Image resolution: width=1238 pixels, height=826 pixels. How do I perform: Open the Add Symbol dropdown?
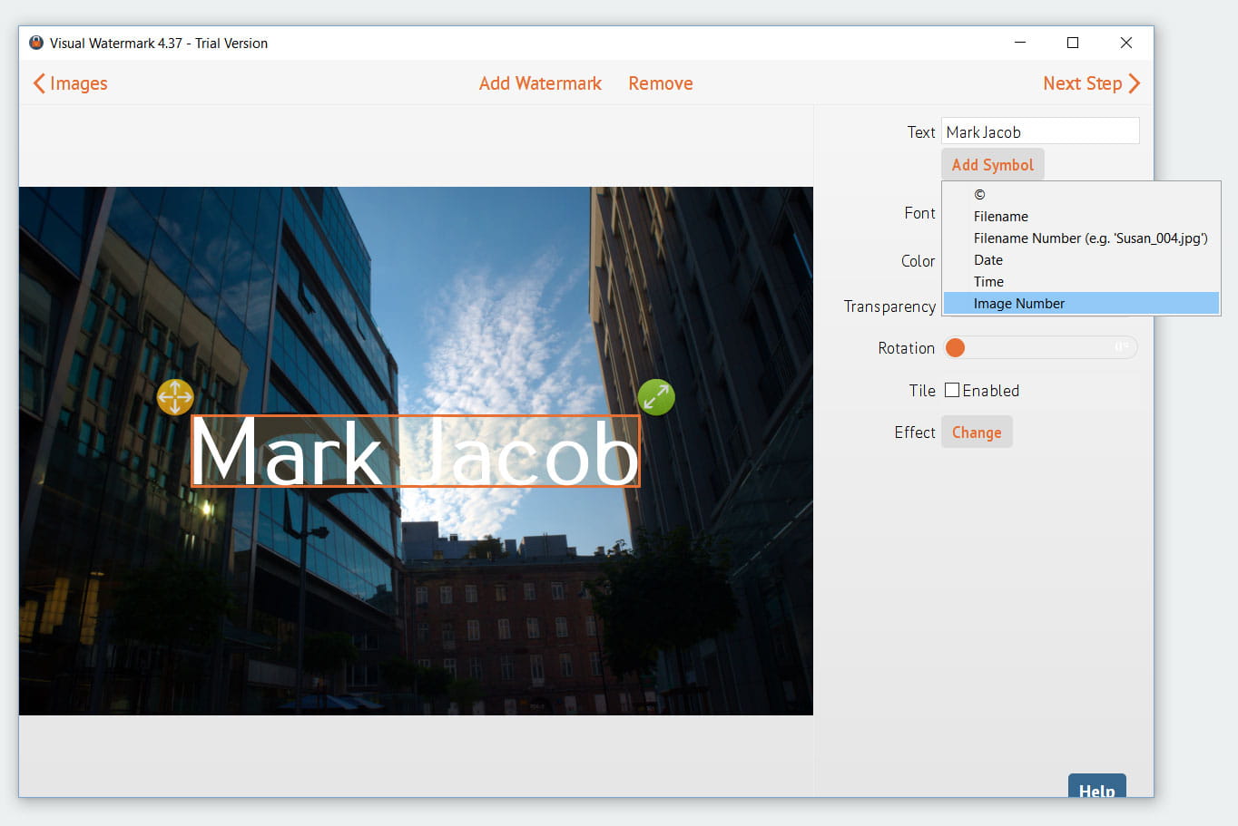993,164
